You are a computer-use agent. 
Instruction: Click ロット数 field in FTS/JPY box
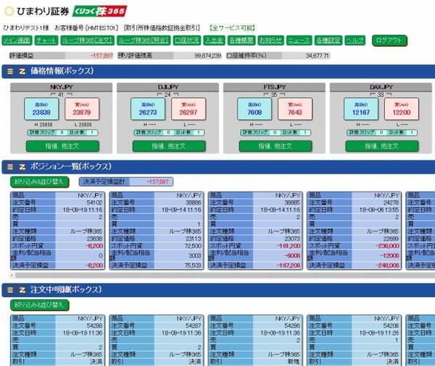coord(304,132)
